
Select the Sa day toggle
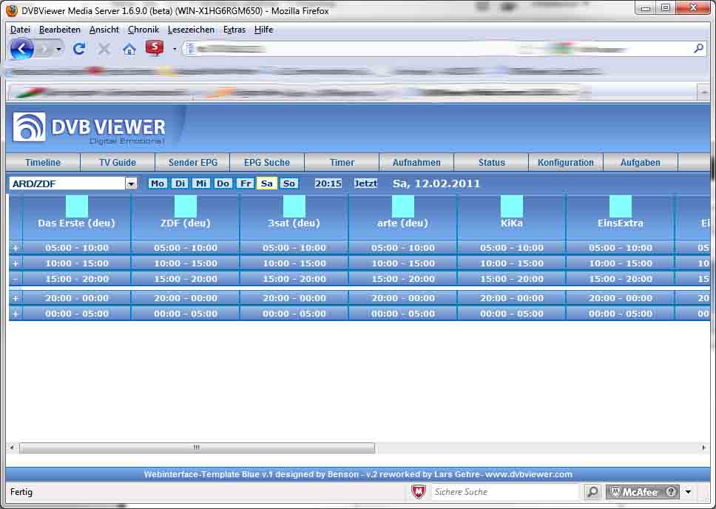click(x=267, y=183)
